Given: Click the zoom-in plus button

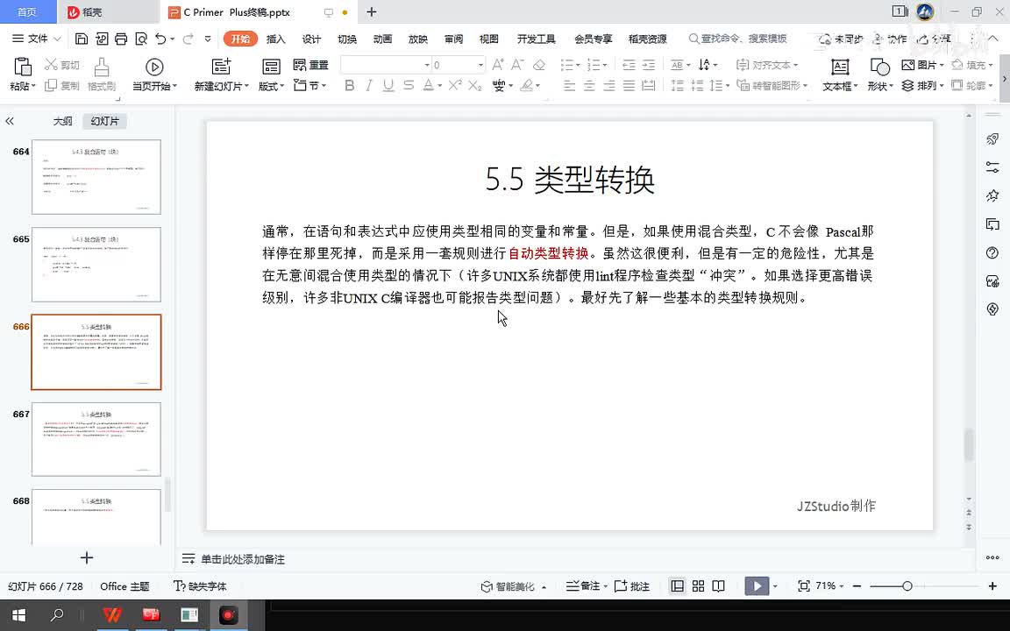Looking at the screenshot, I should coord(992,586).
